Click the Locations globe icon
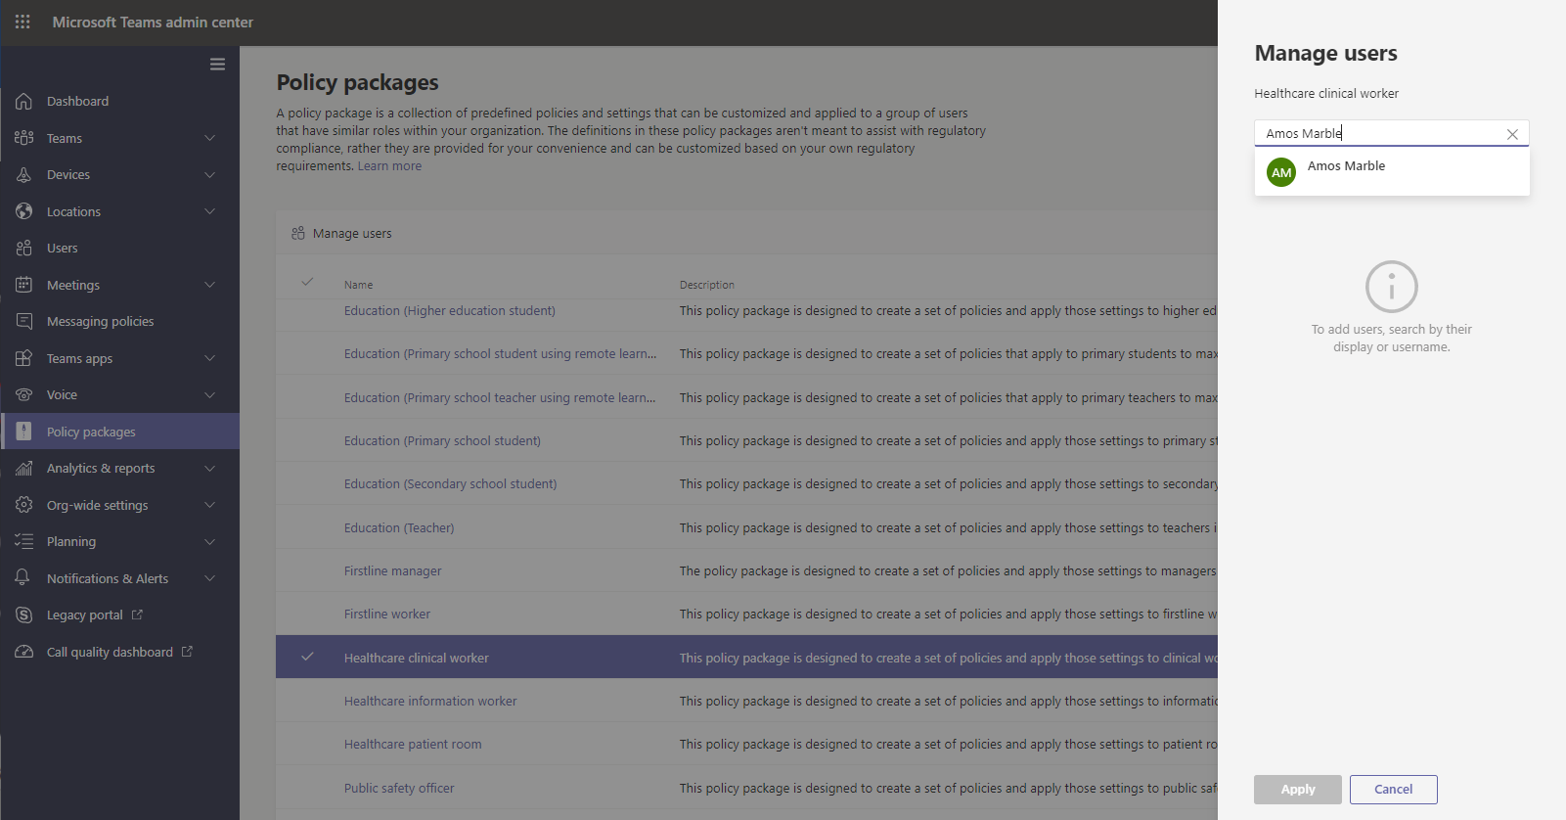 [x=24, y=211]
